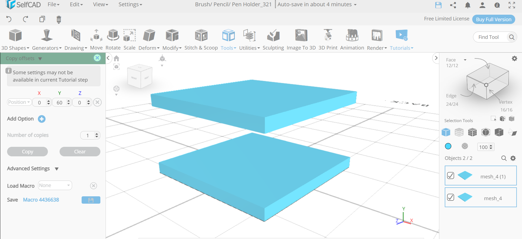The image size is (522, 239).
Task: Increase the Number of copies stepper
Action: 97,134
